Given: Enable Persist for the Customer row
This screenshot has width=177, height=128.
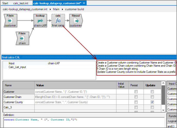Looking at the screenshot, I should tap(136, 92).
